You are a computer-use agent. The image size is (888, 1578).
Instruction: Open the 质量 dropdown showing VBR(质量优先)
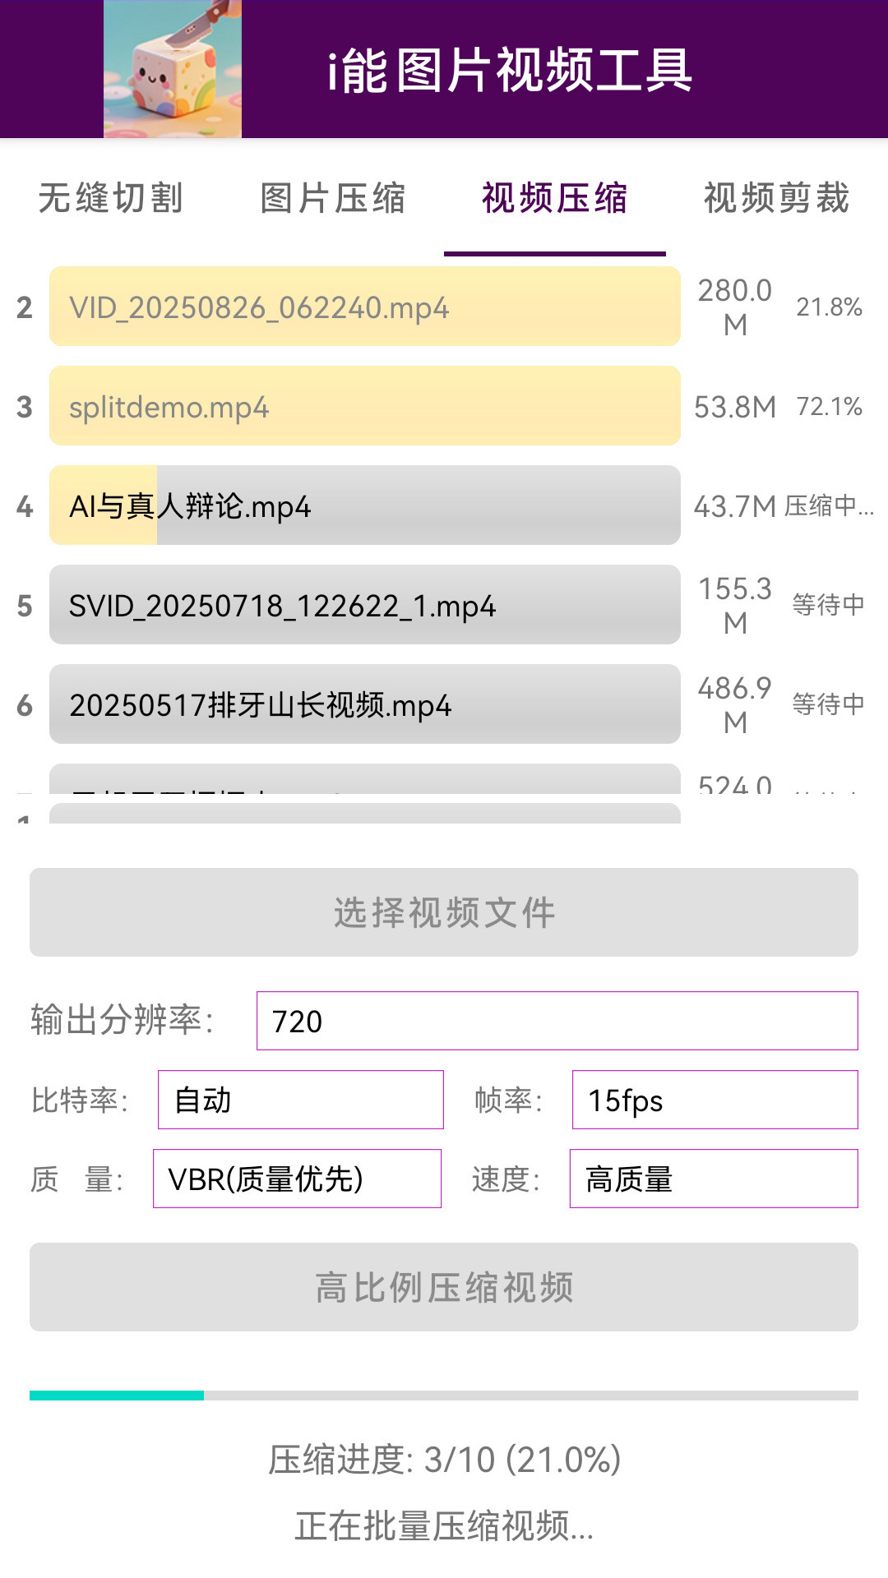[298, 1178]
